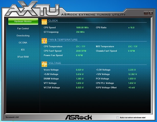157x122 pixels.
Task: Click the ASRock logo at bottom
Action: pos(79,117)
